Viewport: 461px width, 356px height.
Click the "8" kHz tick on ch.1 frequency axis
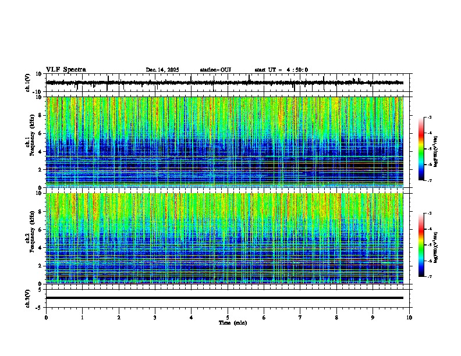[x=40, y=115]
